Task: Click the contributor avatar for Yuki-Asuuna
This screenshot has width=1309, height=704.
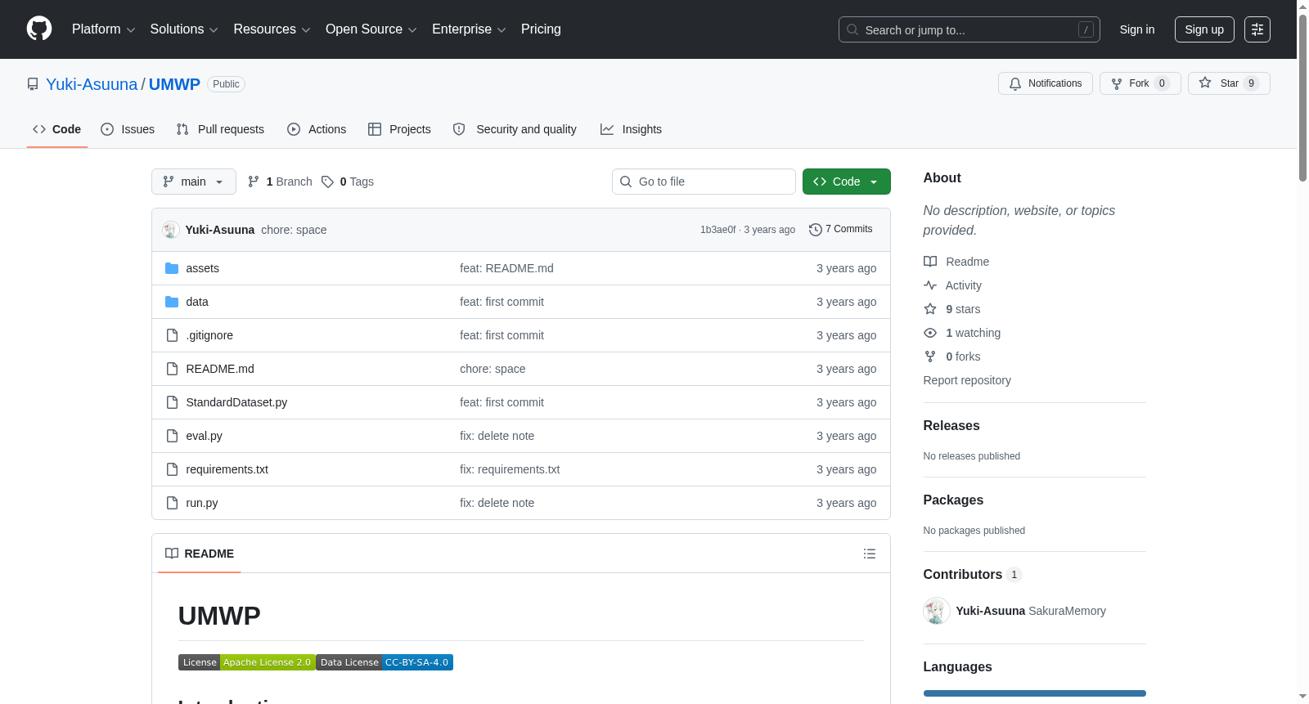Action: point(937,611)
